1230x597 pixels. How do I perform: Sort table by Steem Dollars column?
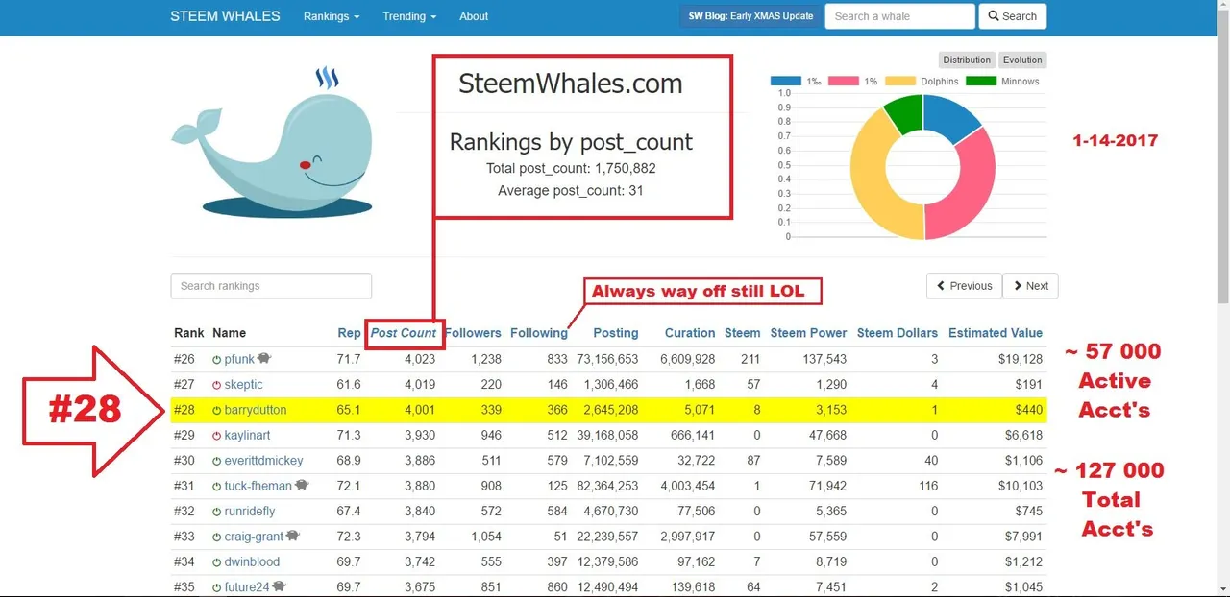pyautogui.click(x=898, y=333)
